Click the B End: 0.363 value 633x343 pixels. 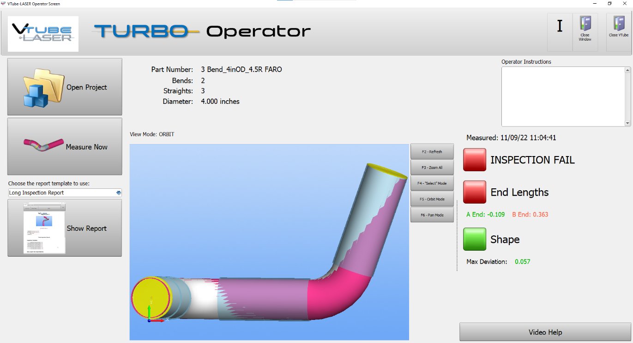click(x=530, y=215)
